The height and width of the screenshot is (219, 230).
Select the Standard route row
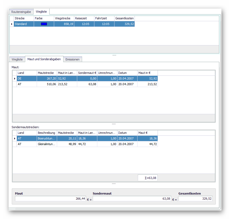point(24,24)
